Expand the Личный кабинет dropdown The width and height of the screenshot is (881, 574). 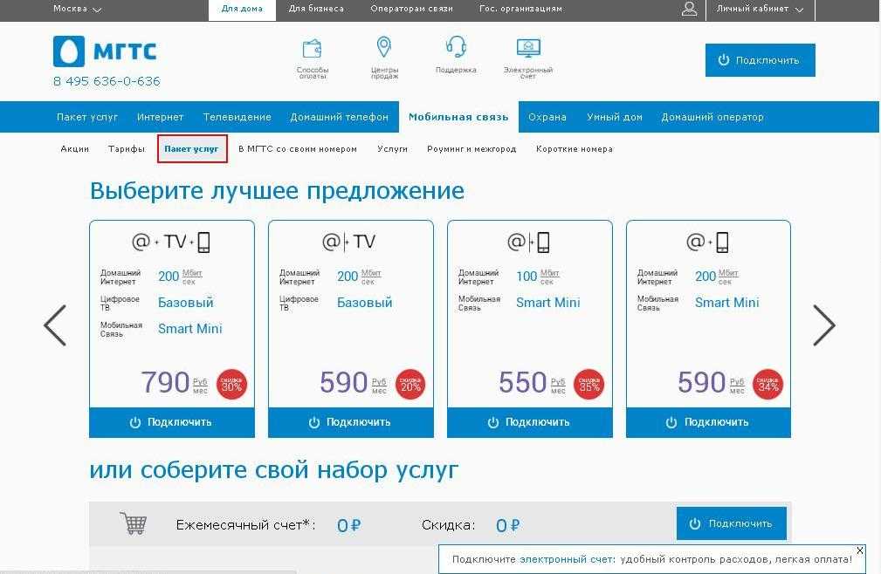pos(761,9)
